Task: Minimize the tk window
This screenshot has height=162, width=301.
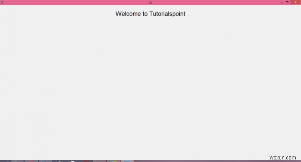Action: tap(281, 2)
